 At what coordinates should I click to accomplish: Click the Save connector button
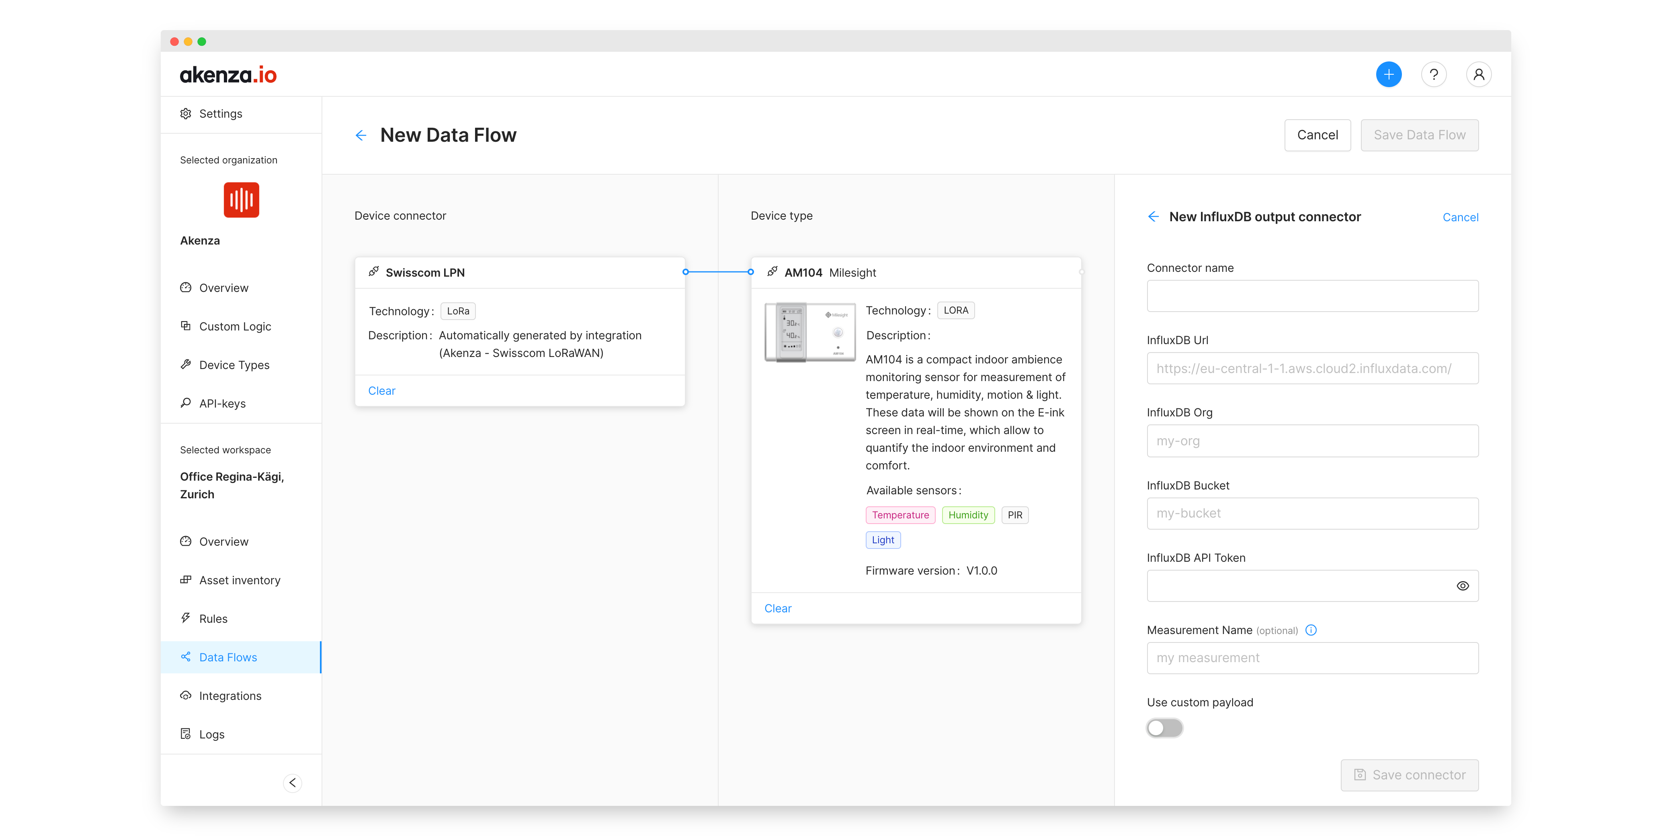[x=1409, y=775]
